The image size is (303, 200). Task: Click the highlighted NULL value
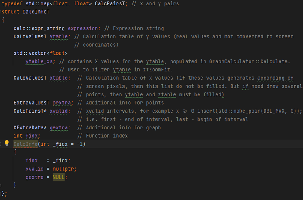[x=59, y=177]
